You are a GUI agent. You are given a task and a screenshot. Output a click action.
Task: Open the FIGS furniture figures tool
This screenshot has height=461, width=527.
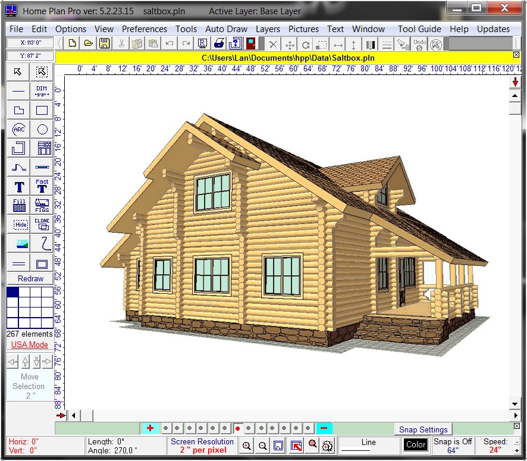point(42,205)
